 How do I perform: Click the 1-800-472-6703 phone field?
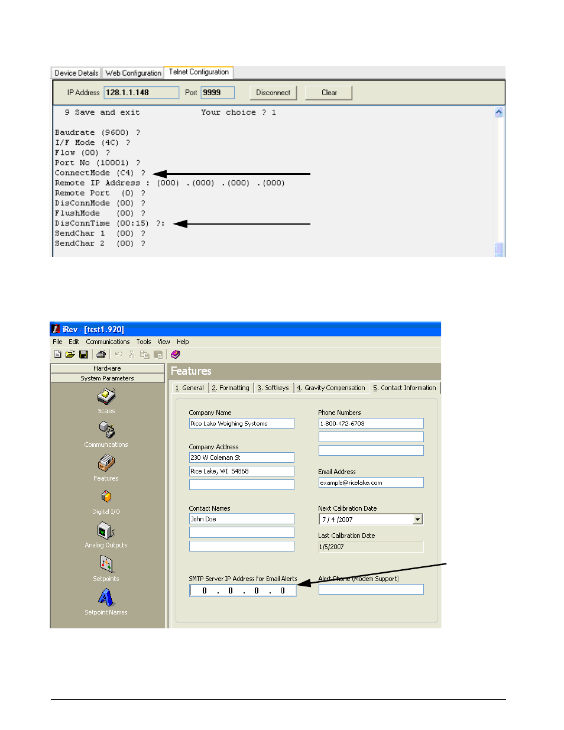(371, 424)
